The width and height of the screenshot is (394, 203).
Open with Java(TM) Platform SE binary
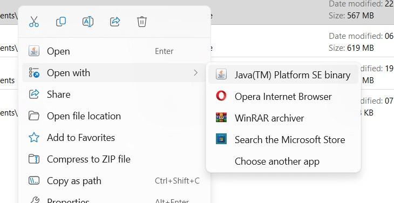283,75
